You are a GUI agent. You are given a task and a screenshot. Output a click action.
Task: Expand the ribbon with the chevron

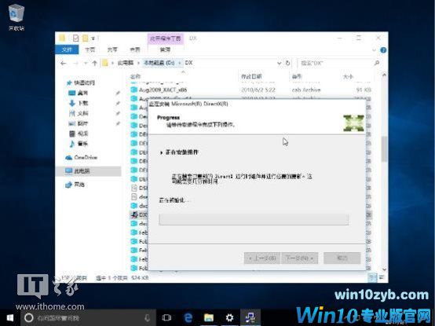tap(374, 50)
